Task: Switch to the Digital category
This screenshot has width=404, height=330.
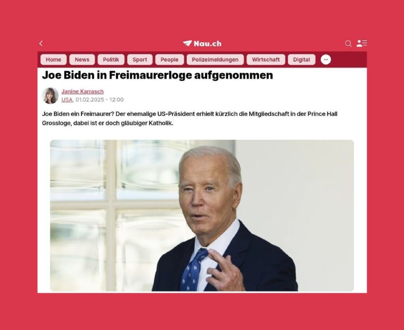Action: [301, 59]
